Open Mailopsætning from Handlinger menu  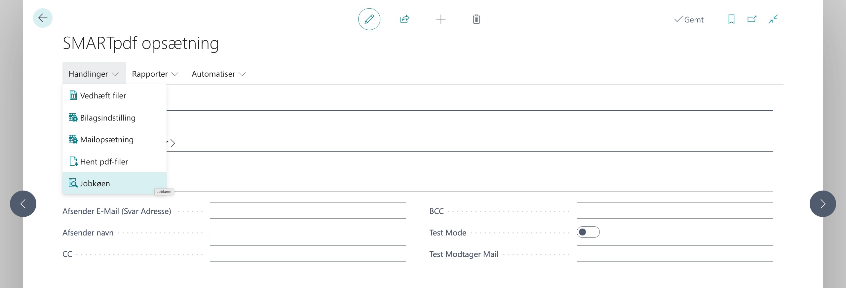pos(107,140)
